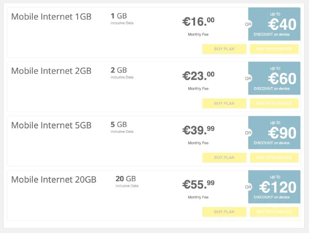Click the €55.99 monthly fee price
The height and width of the screenshot is (233, 309).
pyautogui.click(x=198, y=185)
